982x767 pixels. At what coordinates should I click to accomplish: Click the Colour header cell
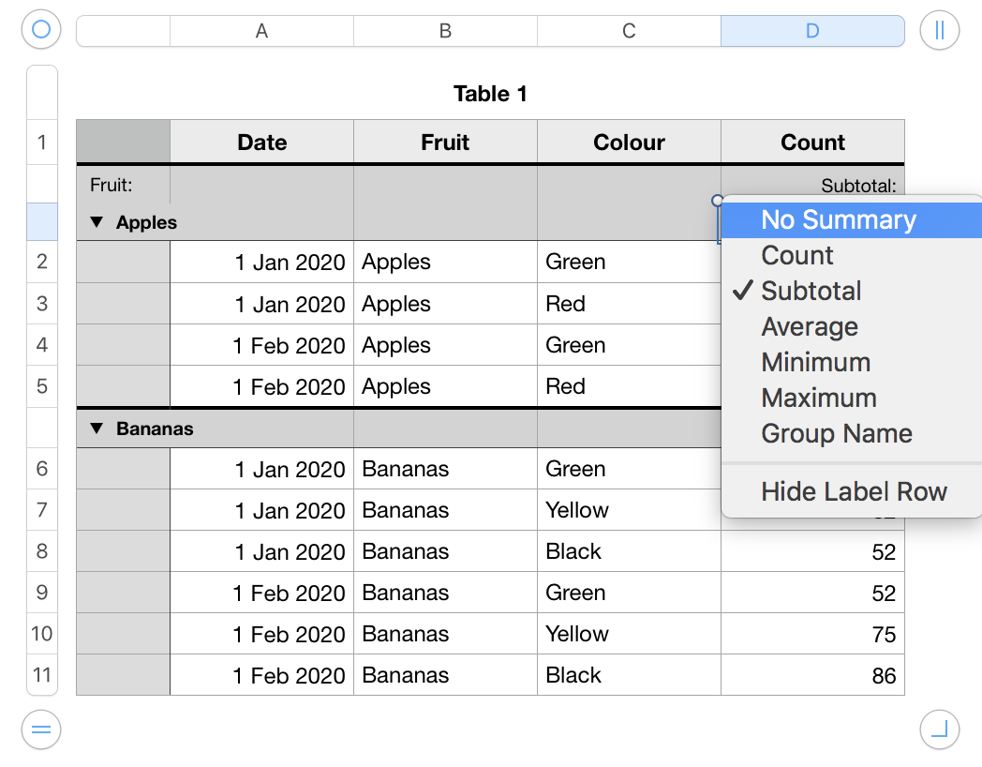click(629, 143)
